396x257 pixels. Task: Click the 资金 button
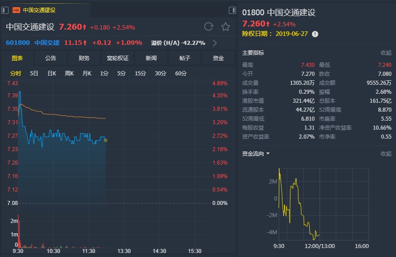tap(218, 58)
